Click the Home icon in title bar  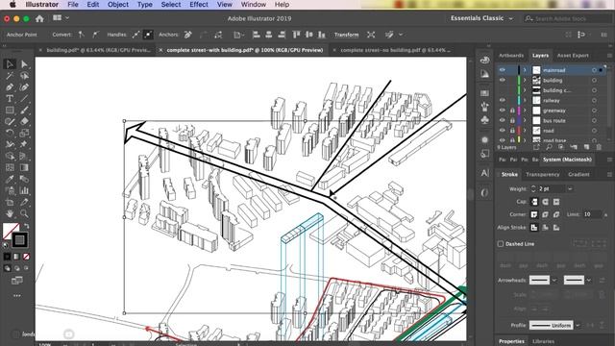[39, 18]
